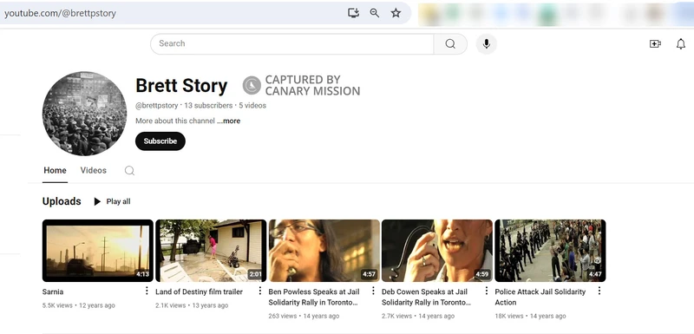Click the 2.1K views text

170,305
